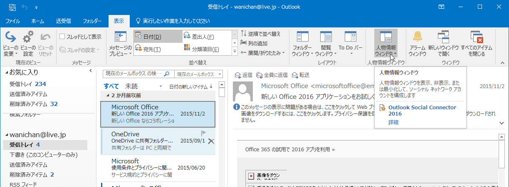Click 新しいウィンドウで開く
The height and width of the screenshot is (187, 509).
pos(443,44)
